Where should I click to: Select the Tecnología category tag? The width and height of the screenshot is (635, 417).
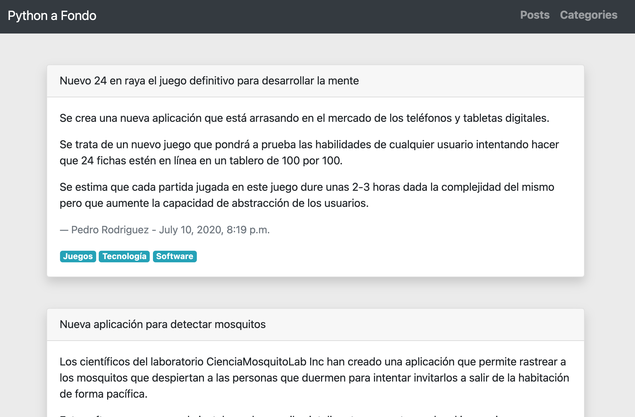click(124, 257)
